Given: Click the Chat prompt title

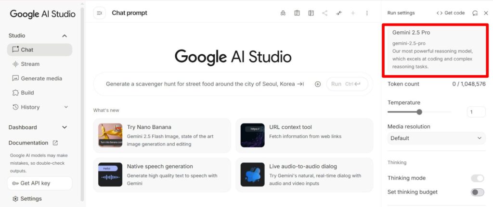Looking at the screenshot, I should click(x=130, y=13).
